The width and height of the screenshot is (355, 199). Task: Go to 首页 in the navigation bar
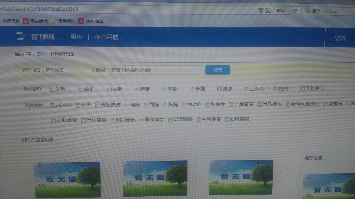point(76,37)
